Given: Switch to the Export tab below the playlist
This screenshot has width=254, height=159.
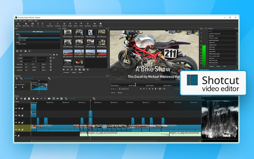Looking at the screenshot, I should point(81,73).
